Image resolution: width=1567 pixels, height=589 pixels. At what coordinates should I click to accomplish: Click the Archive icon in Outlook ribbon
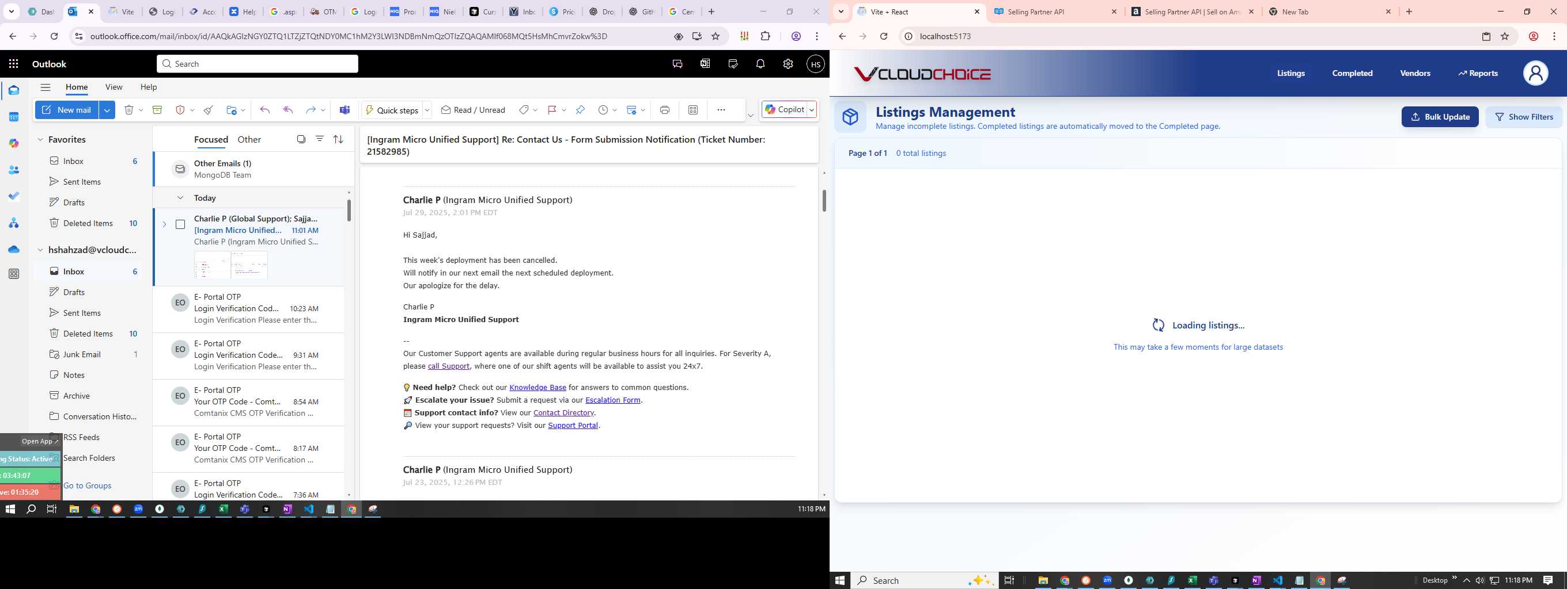[157, 110]
